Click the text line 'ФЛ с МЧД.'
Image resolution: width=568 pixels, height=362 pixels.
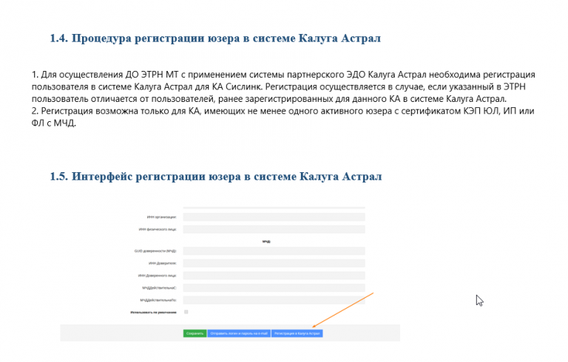click(53, 123)
